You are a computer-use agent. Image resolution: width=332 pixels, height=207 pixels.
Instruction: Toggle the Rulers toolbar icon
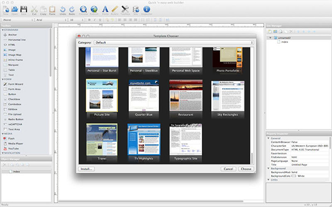pos(115,9)
